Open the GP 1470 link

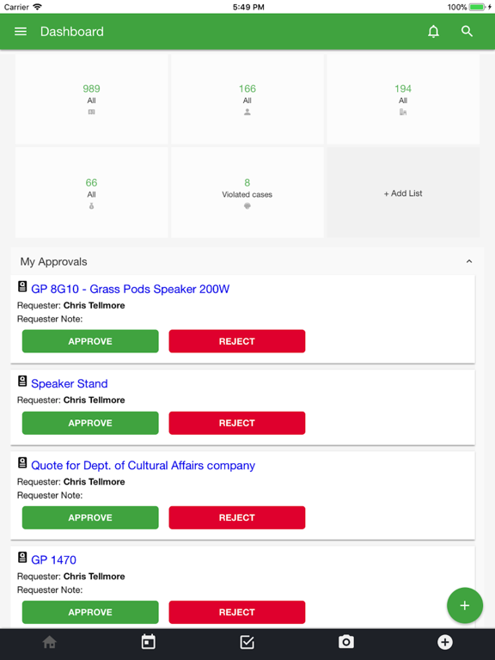(53, 559)
